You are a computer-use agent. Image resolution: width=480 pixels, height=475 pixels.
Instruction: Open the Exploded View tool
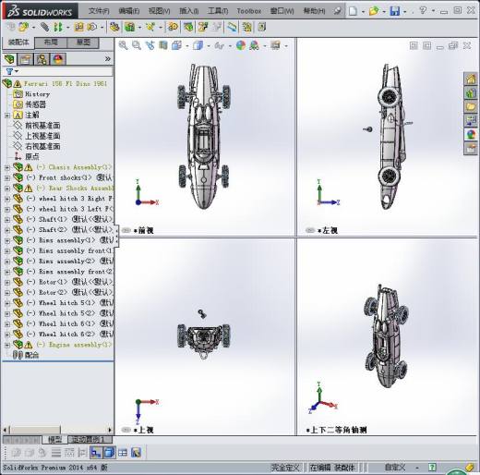tap(203, 27)
